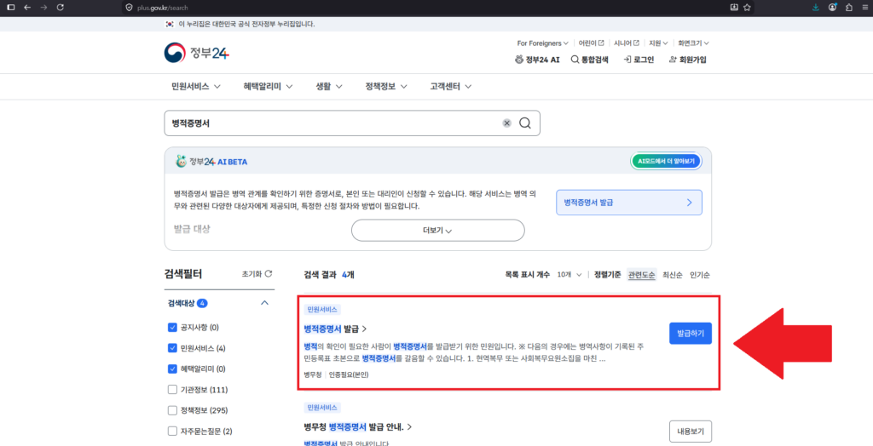Click the 내용보기 button

(691, 431)
